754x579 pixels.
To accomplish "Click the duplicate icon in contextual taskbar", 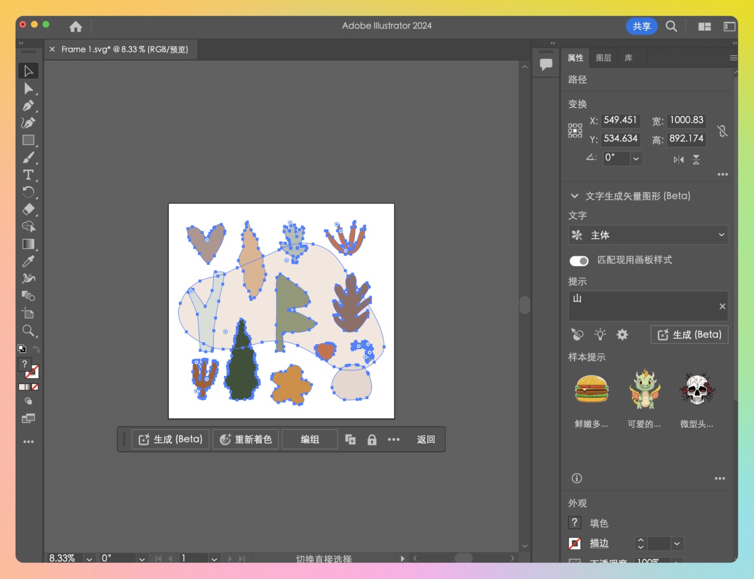I will pyautogui.click(x=350, y=440).
